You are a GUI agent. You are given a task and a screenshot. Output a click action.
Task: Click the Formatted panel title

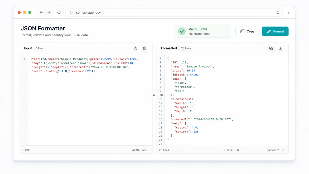point(169,48)
